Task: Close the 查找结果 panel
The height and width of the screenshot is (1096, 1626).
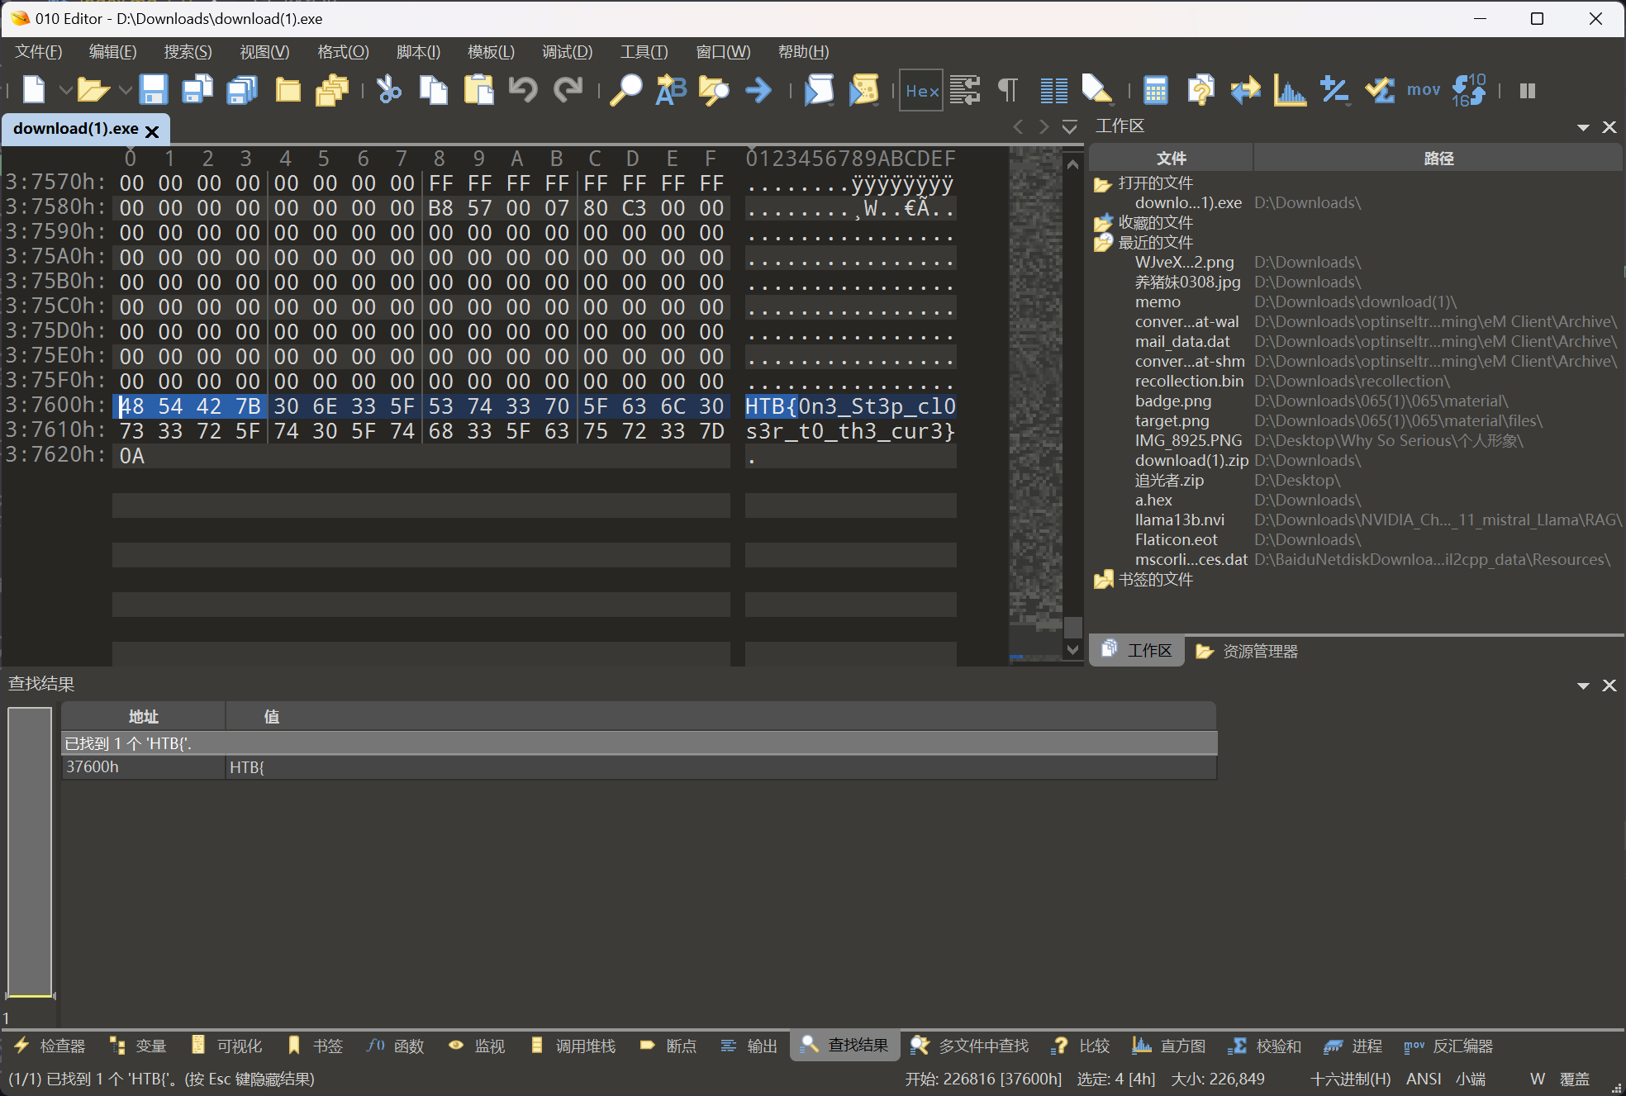Action: [1609, 686]
